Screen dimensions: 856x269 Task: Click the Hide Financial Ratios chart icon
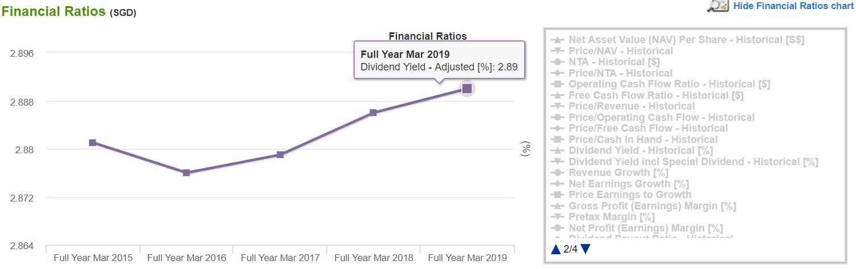[x=718, y=6]
